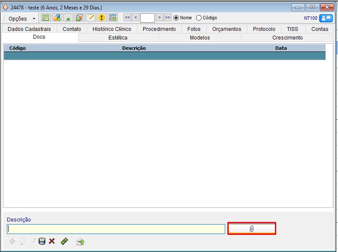Screen dimensions: 338x252
Task: Open the blue chat icon beside NT100
Action: pos(326,18)
